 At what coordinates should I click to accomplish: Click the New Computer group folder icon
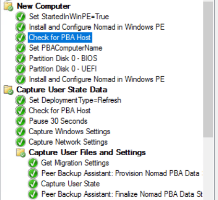point(8,6)
